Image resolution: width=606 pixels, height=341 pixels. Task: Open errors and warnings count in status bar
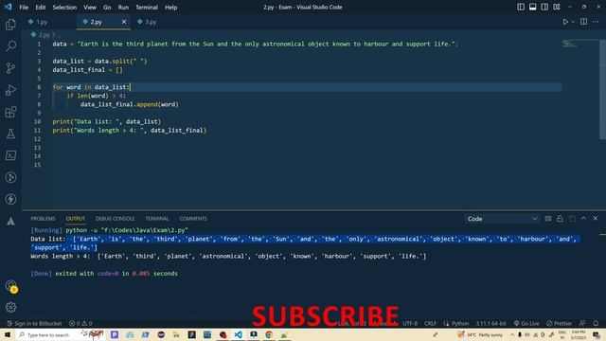[x=80, y=323]
